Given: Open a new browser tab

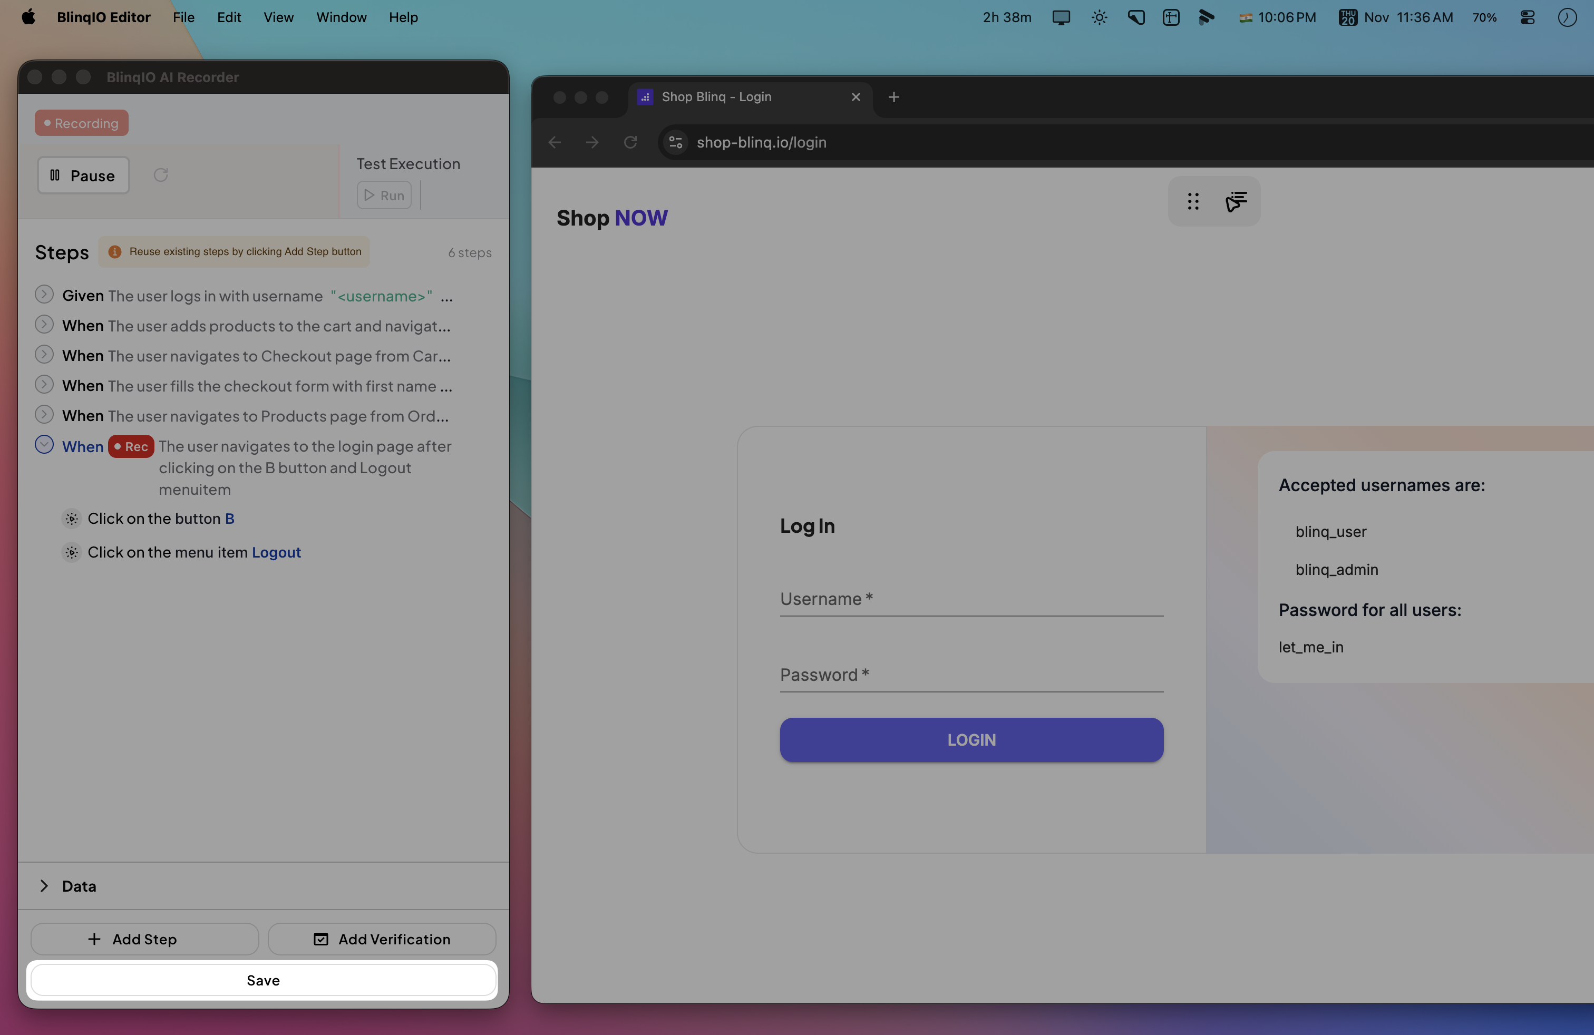Looking at the screenshot, I should point(893,97).
